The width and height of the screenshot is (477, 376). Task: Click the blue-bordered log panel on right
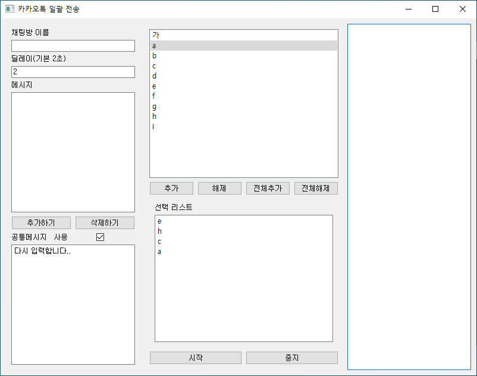click(409, 197)
